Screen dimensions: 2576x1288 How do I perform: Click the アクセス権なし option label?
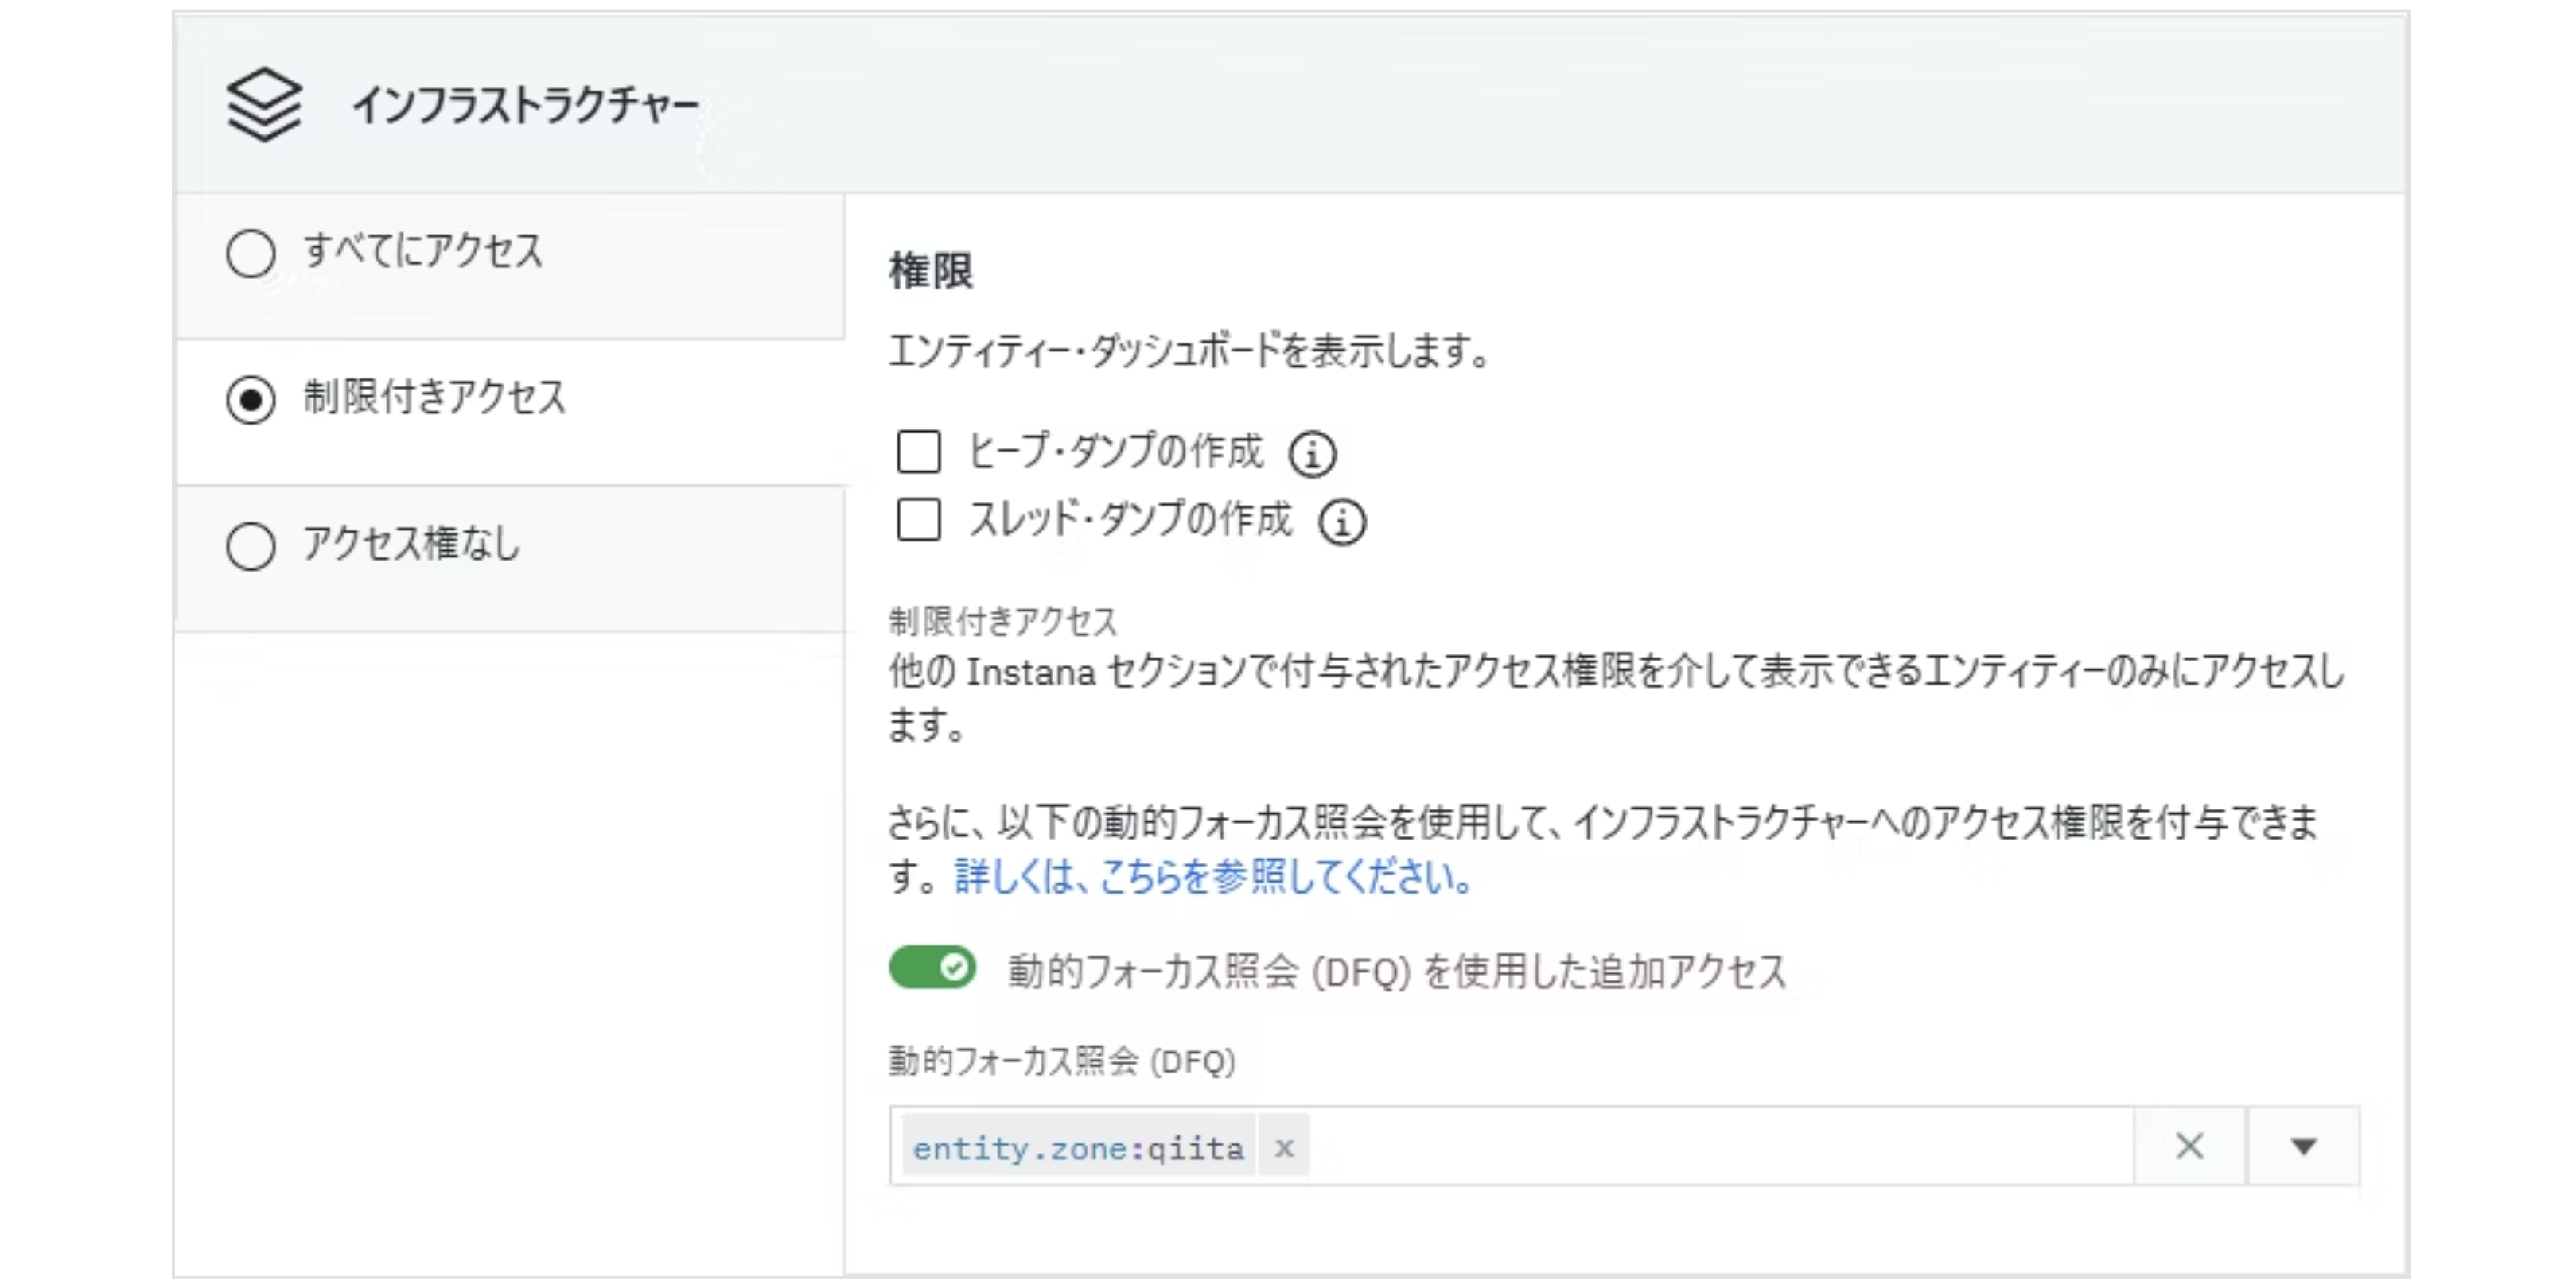coord(411,545)
